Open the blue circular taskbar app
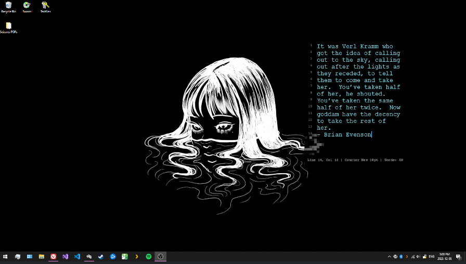The image size is (466, 264). [x=113, y=257]
